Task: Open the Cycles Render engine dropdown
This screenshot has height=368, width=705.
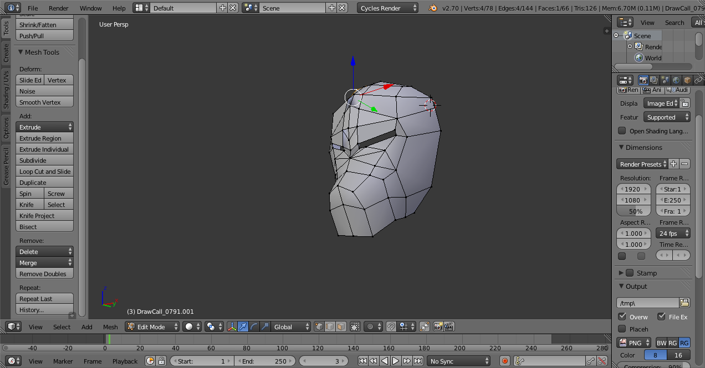Action: tap(387, 8)
